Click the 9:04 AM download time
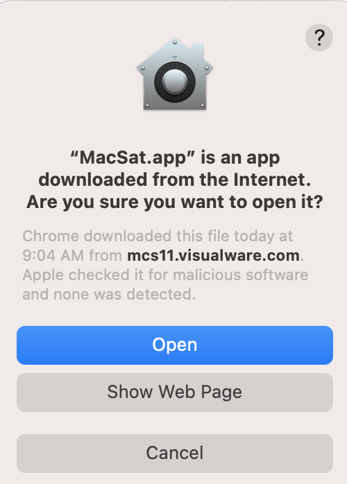The image size is (347, 484). pos(53,256)
